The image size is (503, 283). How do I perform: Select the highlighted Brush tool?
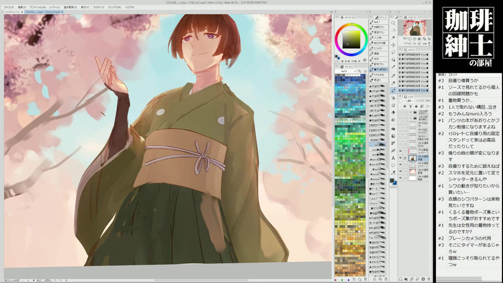click(x=393, y=91)
